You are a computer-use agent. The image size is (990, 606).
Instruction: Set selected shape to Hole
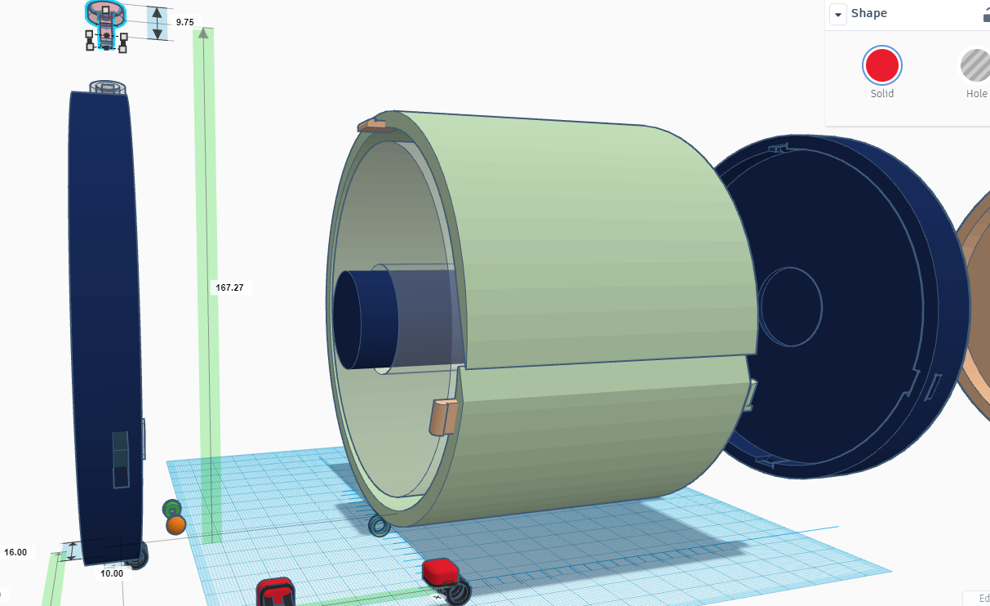pyautogui.click(x=976, y=66)
